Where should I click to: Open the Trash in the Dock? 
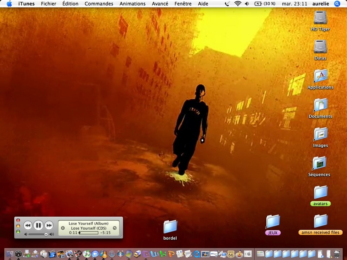337,254
